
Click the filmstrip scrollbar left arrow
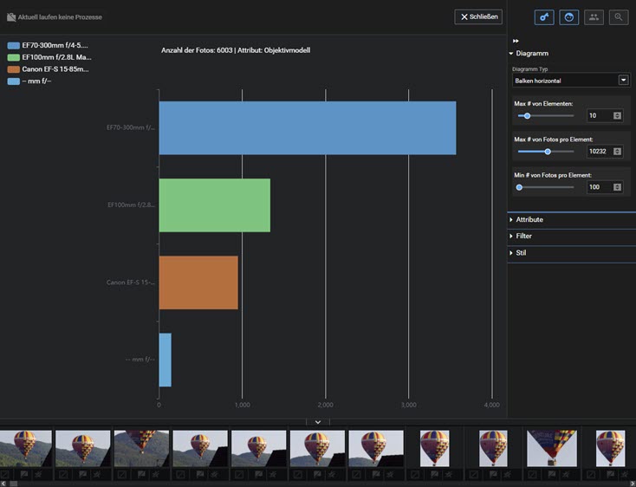[x=3, y=484]
